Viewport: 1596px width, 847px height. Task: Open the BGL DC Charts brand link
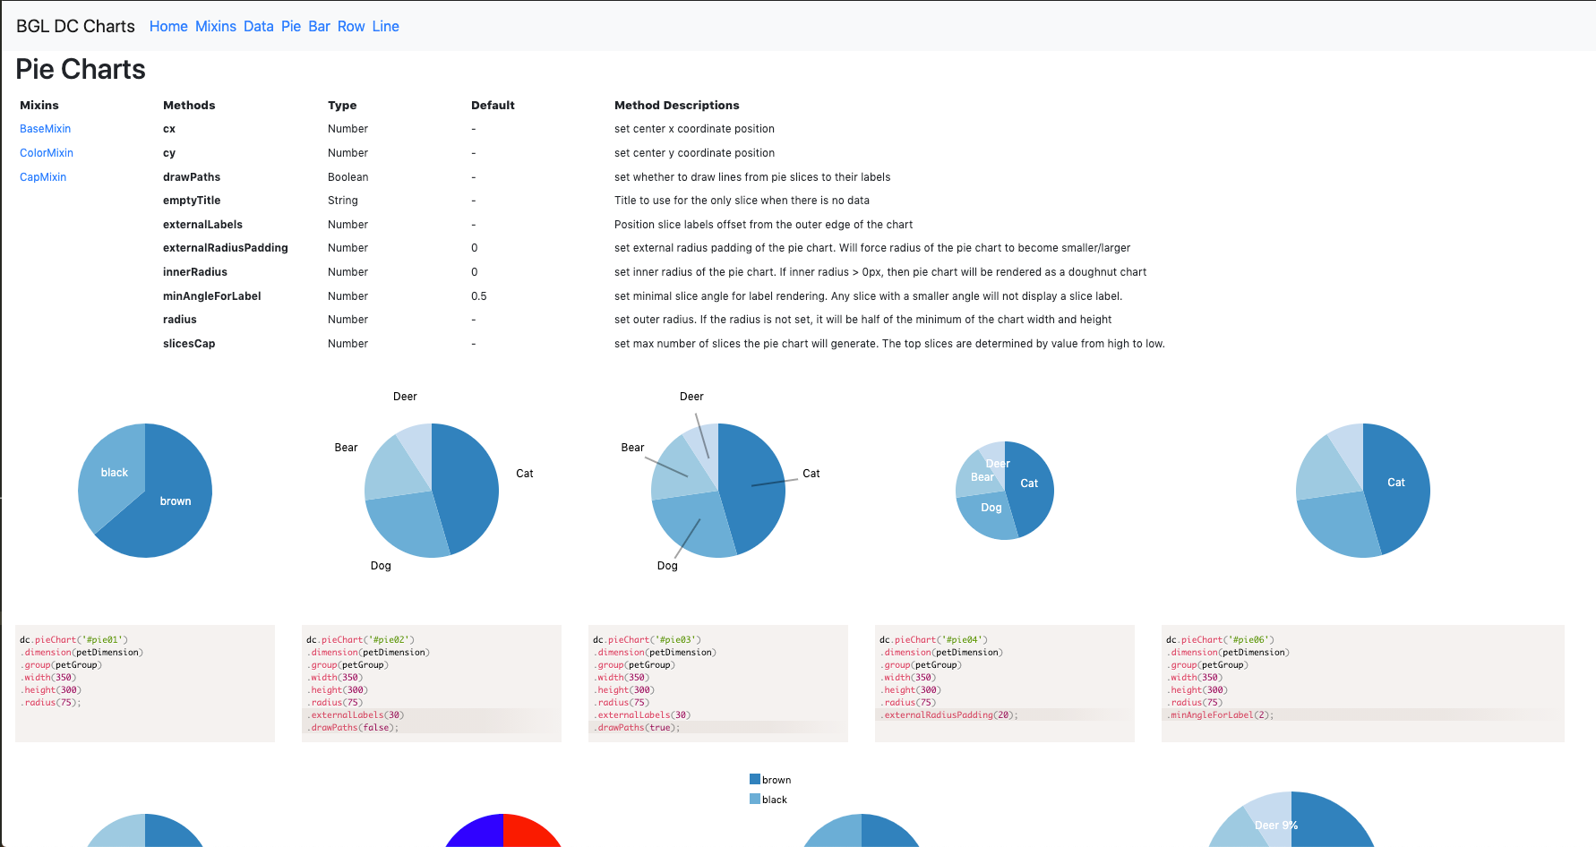[x=75, y=26]
